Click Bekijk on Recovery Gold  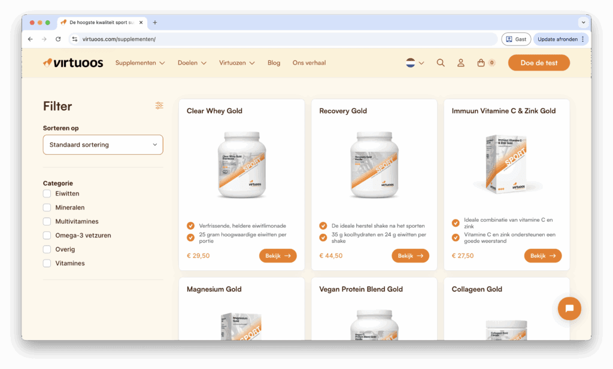pyautogui.click(x=410, y=255)
